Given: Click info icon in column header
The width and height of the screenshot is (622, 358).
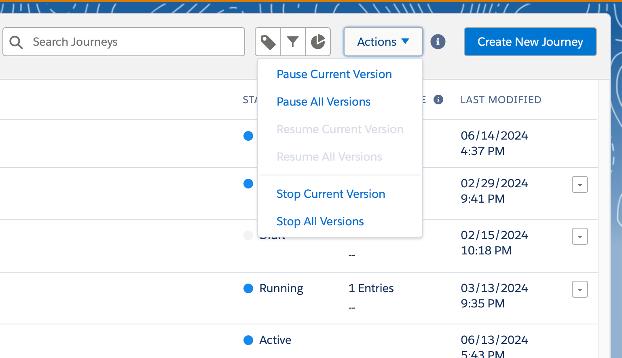Looking at the screenshot, I should [x=438, y=100].
